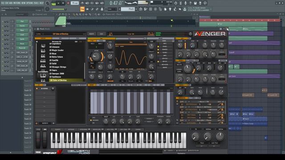The width and height of the screenshot is (285, 160).
Task: Load preset LD Synthwave
Action: point(55,77)
